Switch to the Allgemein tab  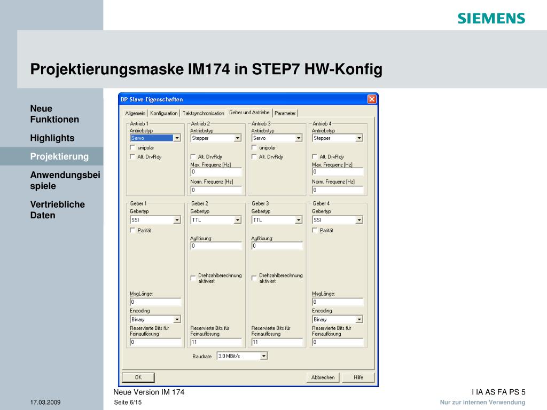[x=135, y=113]
